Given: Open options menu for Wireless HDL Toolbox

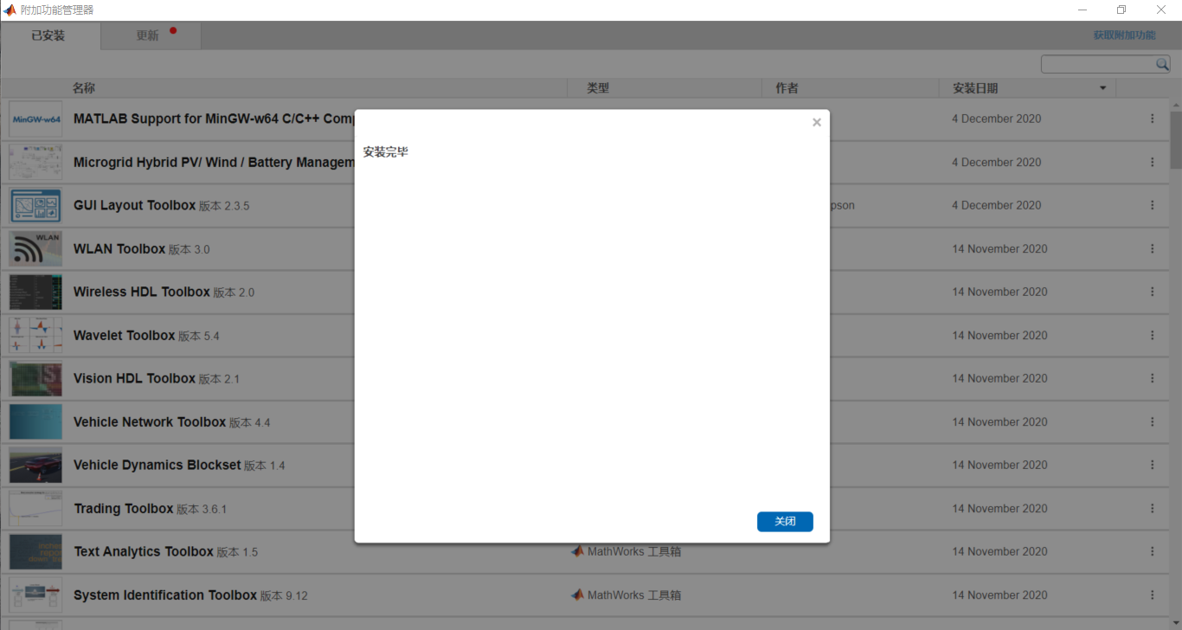Looking at the screenshot, I should tap(1152, 292).
